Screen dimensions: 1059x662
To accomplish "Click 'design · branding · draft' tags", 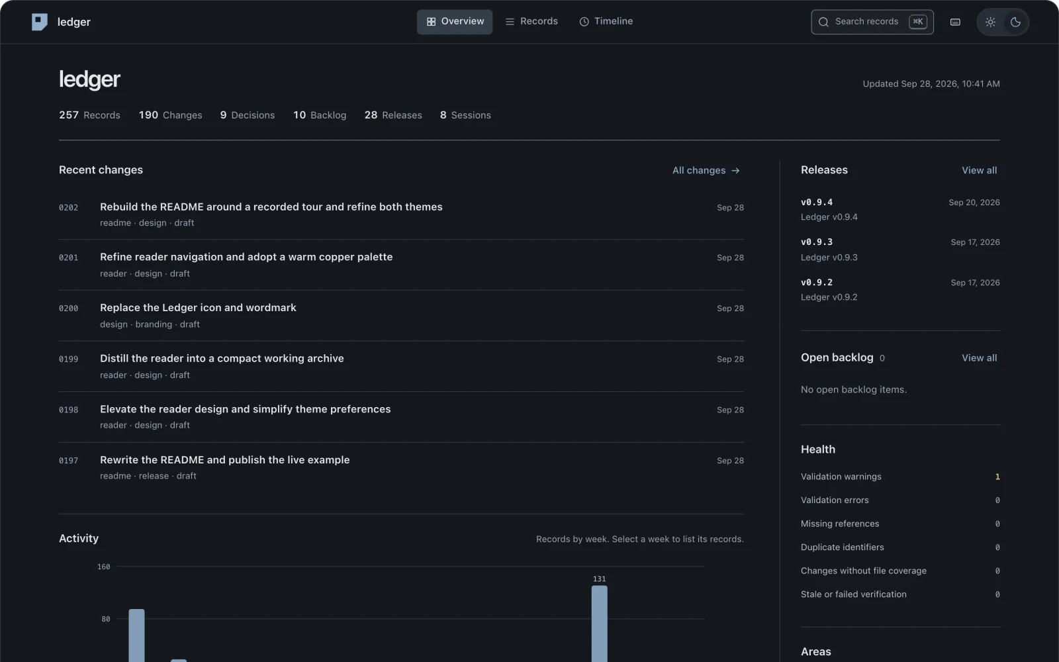I will click(150, 324).
